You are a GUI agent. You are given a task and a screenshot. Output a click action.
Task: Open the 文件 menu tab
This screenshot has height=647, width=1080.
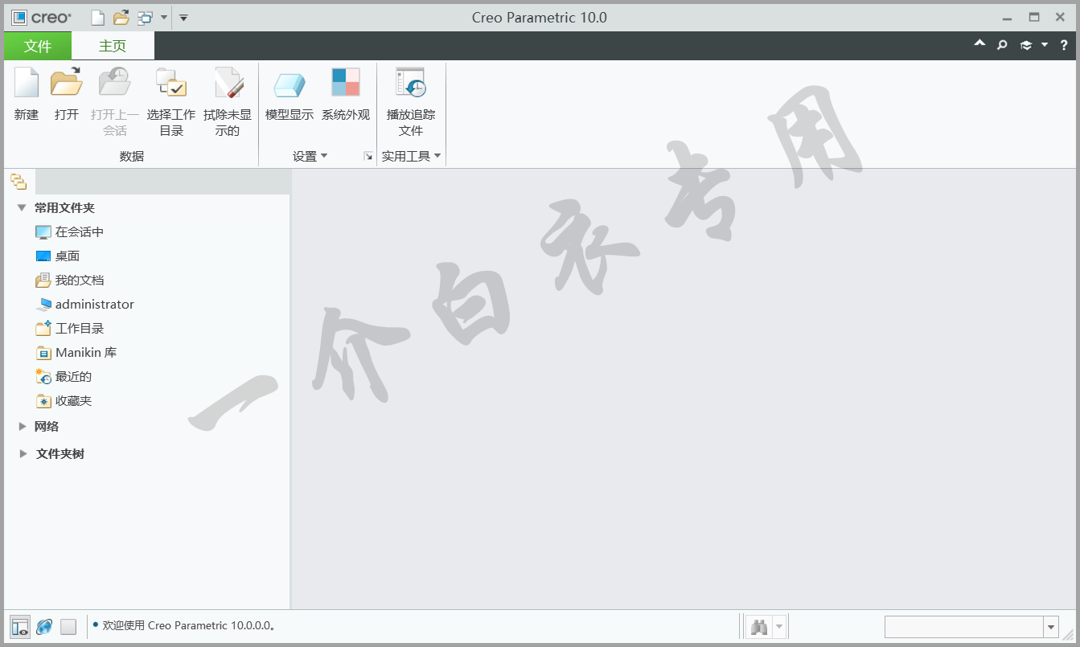click(38, 46)
